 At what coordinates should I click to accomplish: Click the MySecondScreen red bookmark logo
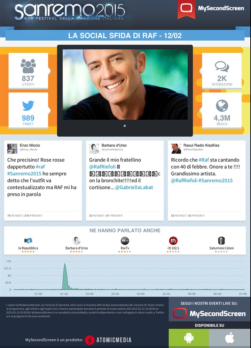click(x=186, y=9)
